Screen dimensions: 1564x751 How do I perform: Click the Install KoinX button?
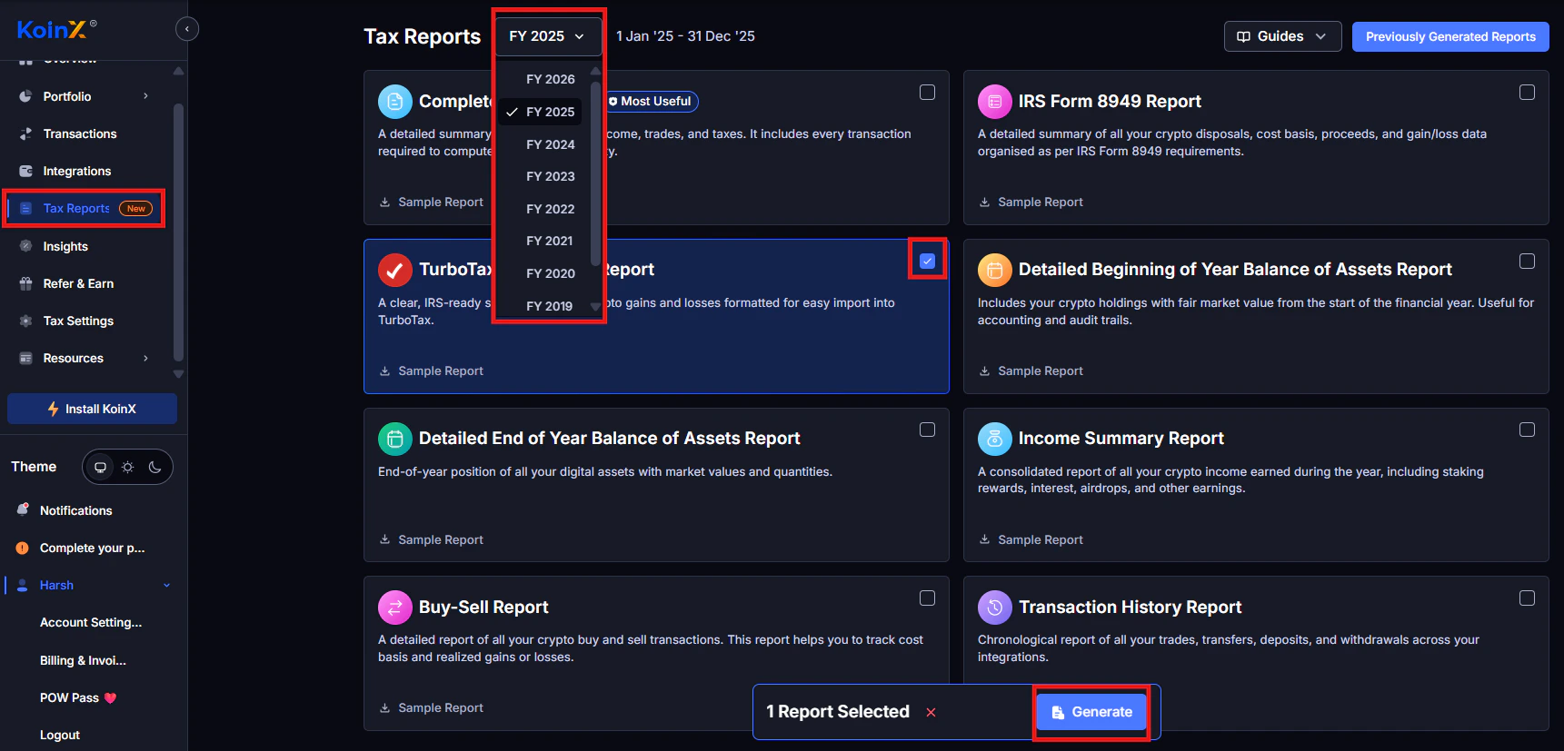(92, 409)
